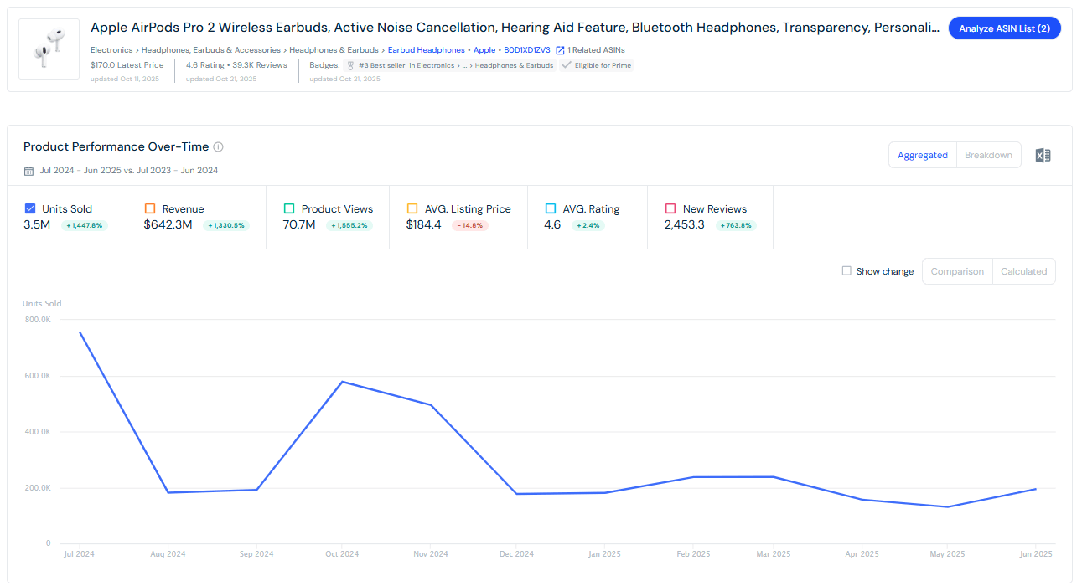The image size is (1082, 586).
Task: Click the Analyze ASIN List button
Action: (x=1004, y=28)
